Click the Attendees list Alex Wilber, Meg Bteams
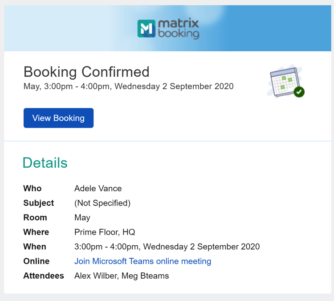 [x=122, y=276]
